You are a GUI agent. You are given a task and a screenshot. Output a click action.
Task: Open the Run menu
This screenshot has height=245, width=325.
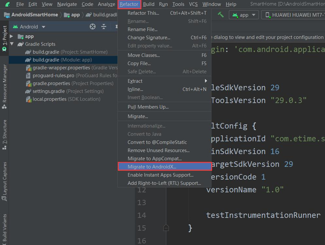(163, 4)
